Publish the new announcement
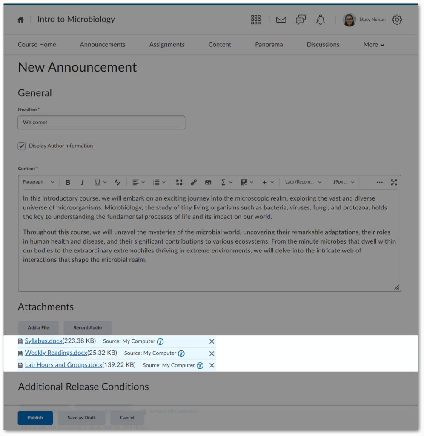This screenshot has height=436, width=424. [35, 418]
